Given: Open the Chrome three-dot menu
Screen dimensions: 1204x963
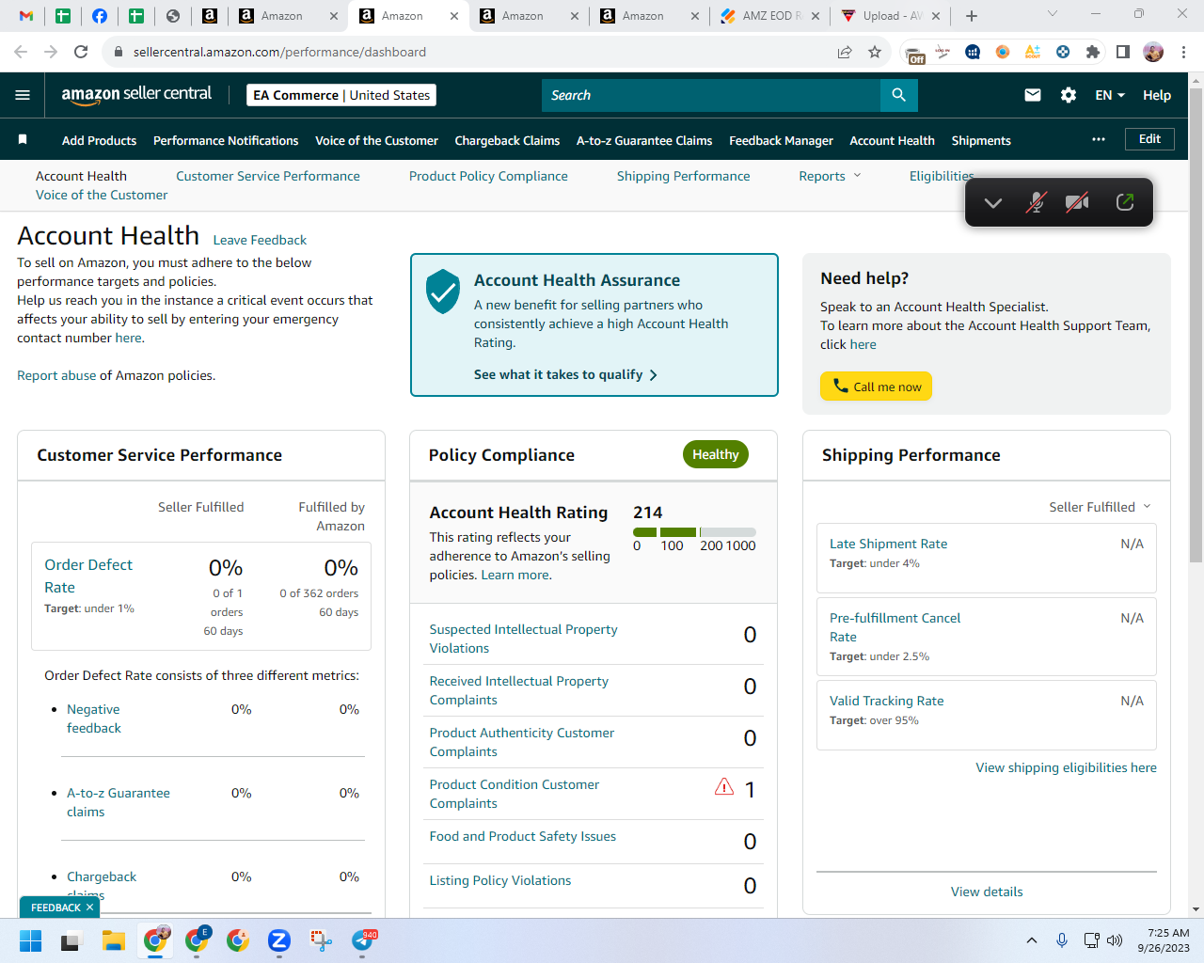Looking at the screenshot, I should tap(1184, 52).
